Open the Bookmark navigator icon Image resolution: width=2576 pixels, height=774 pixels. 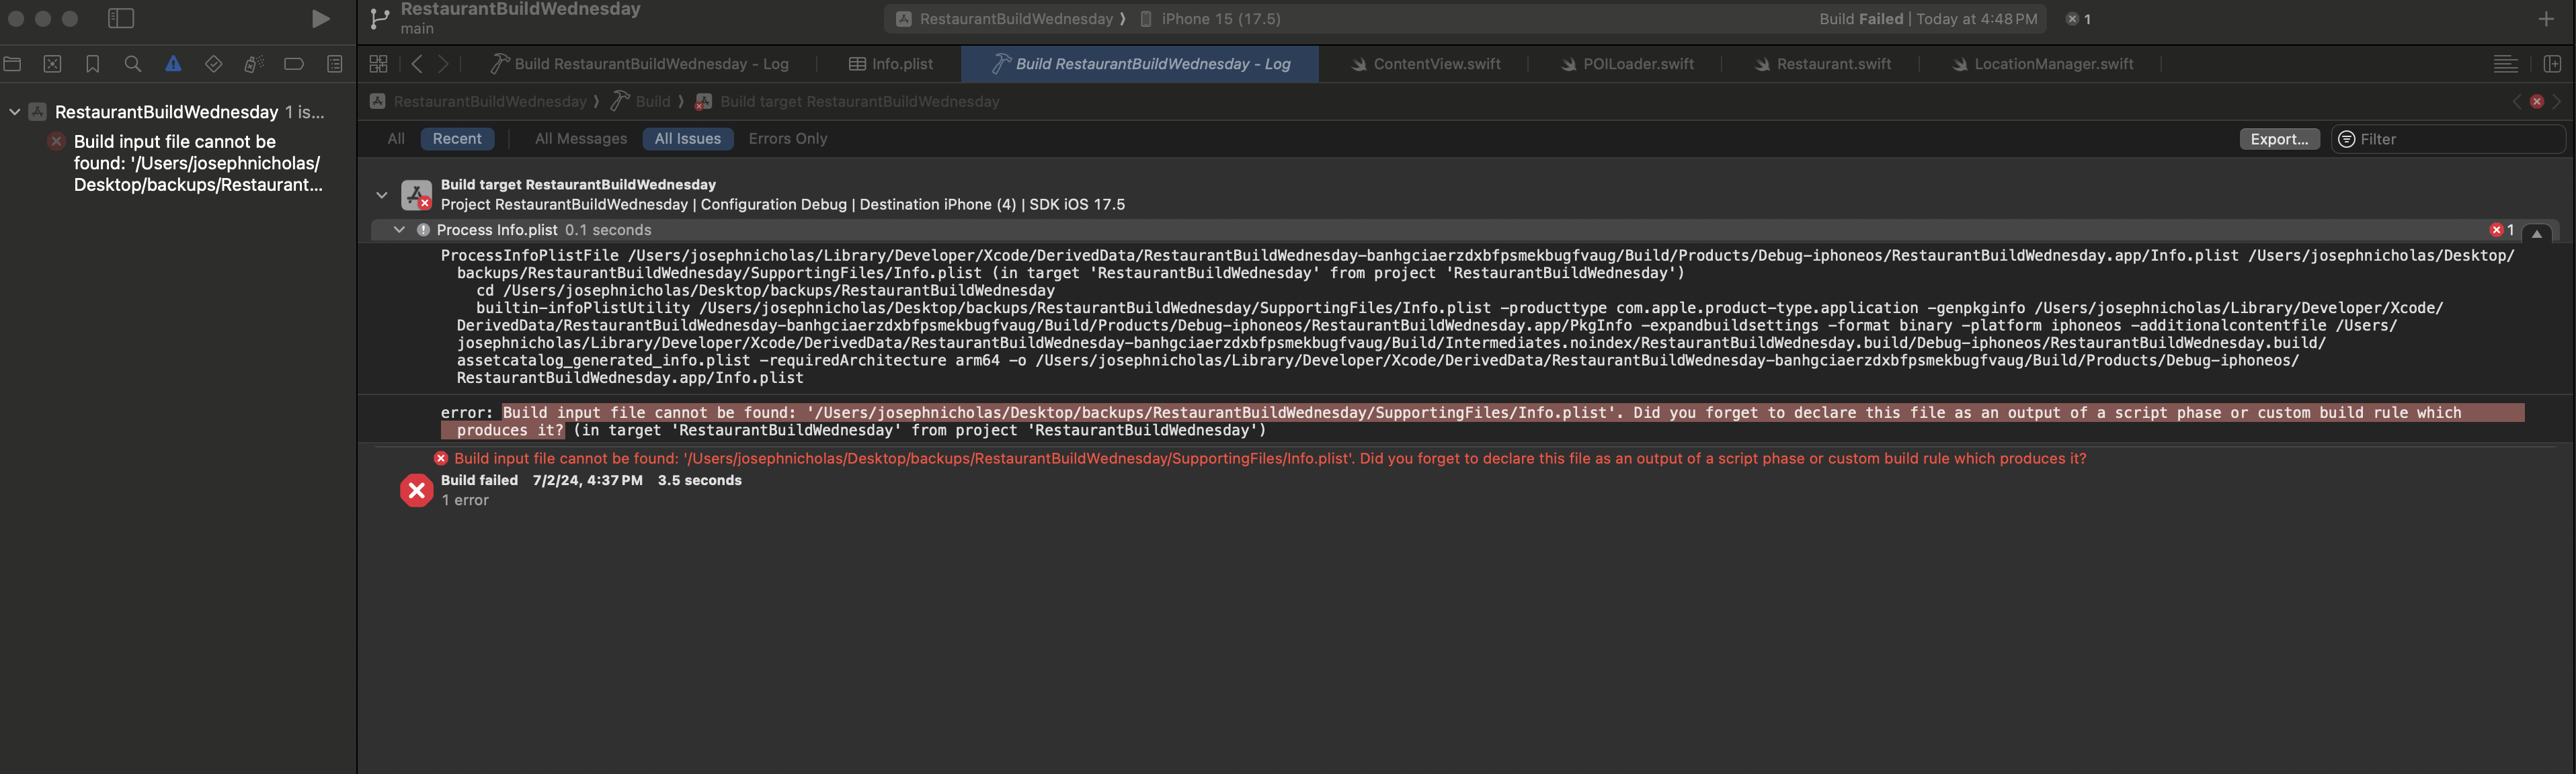point(93,64)
